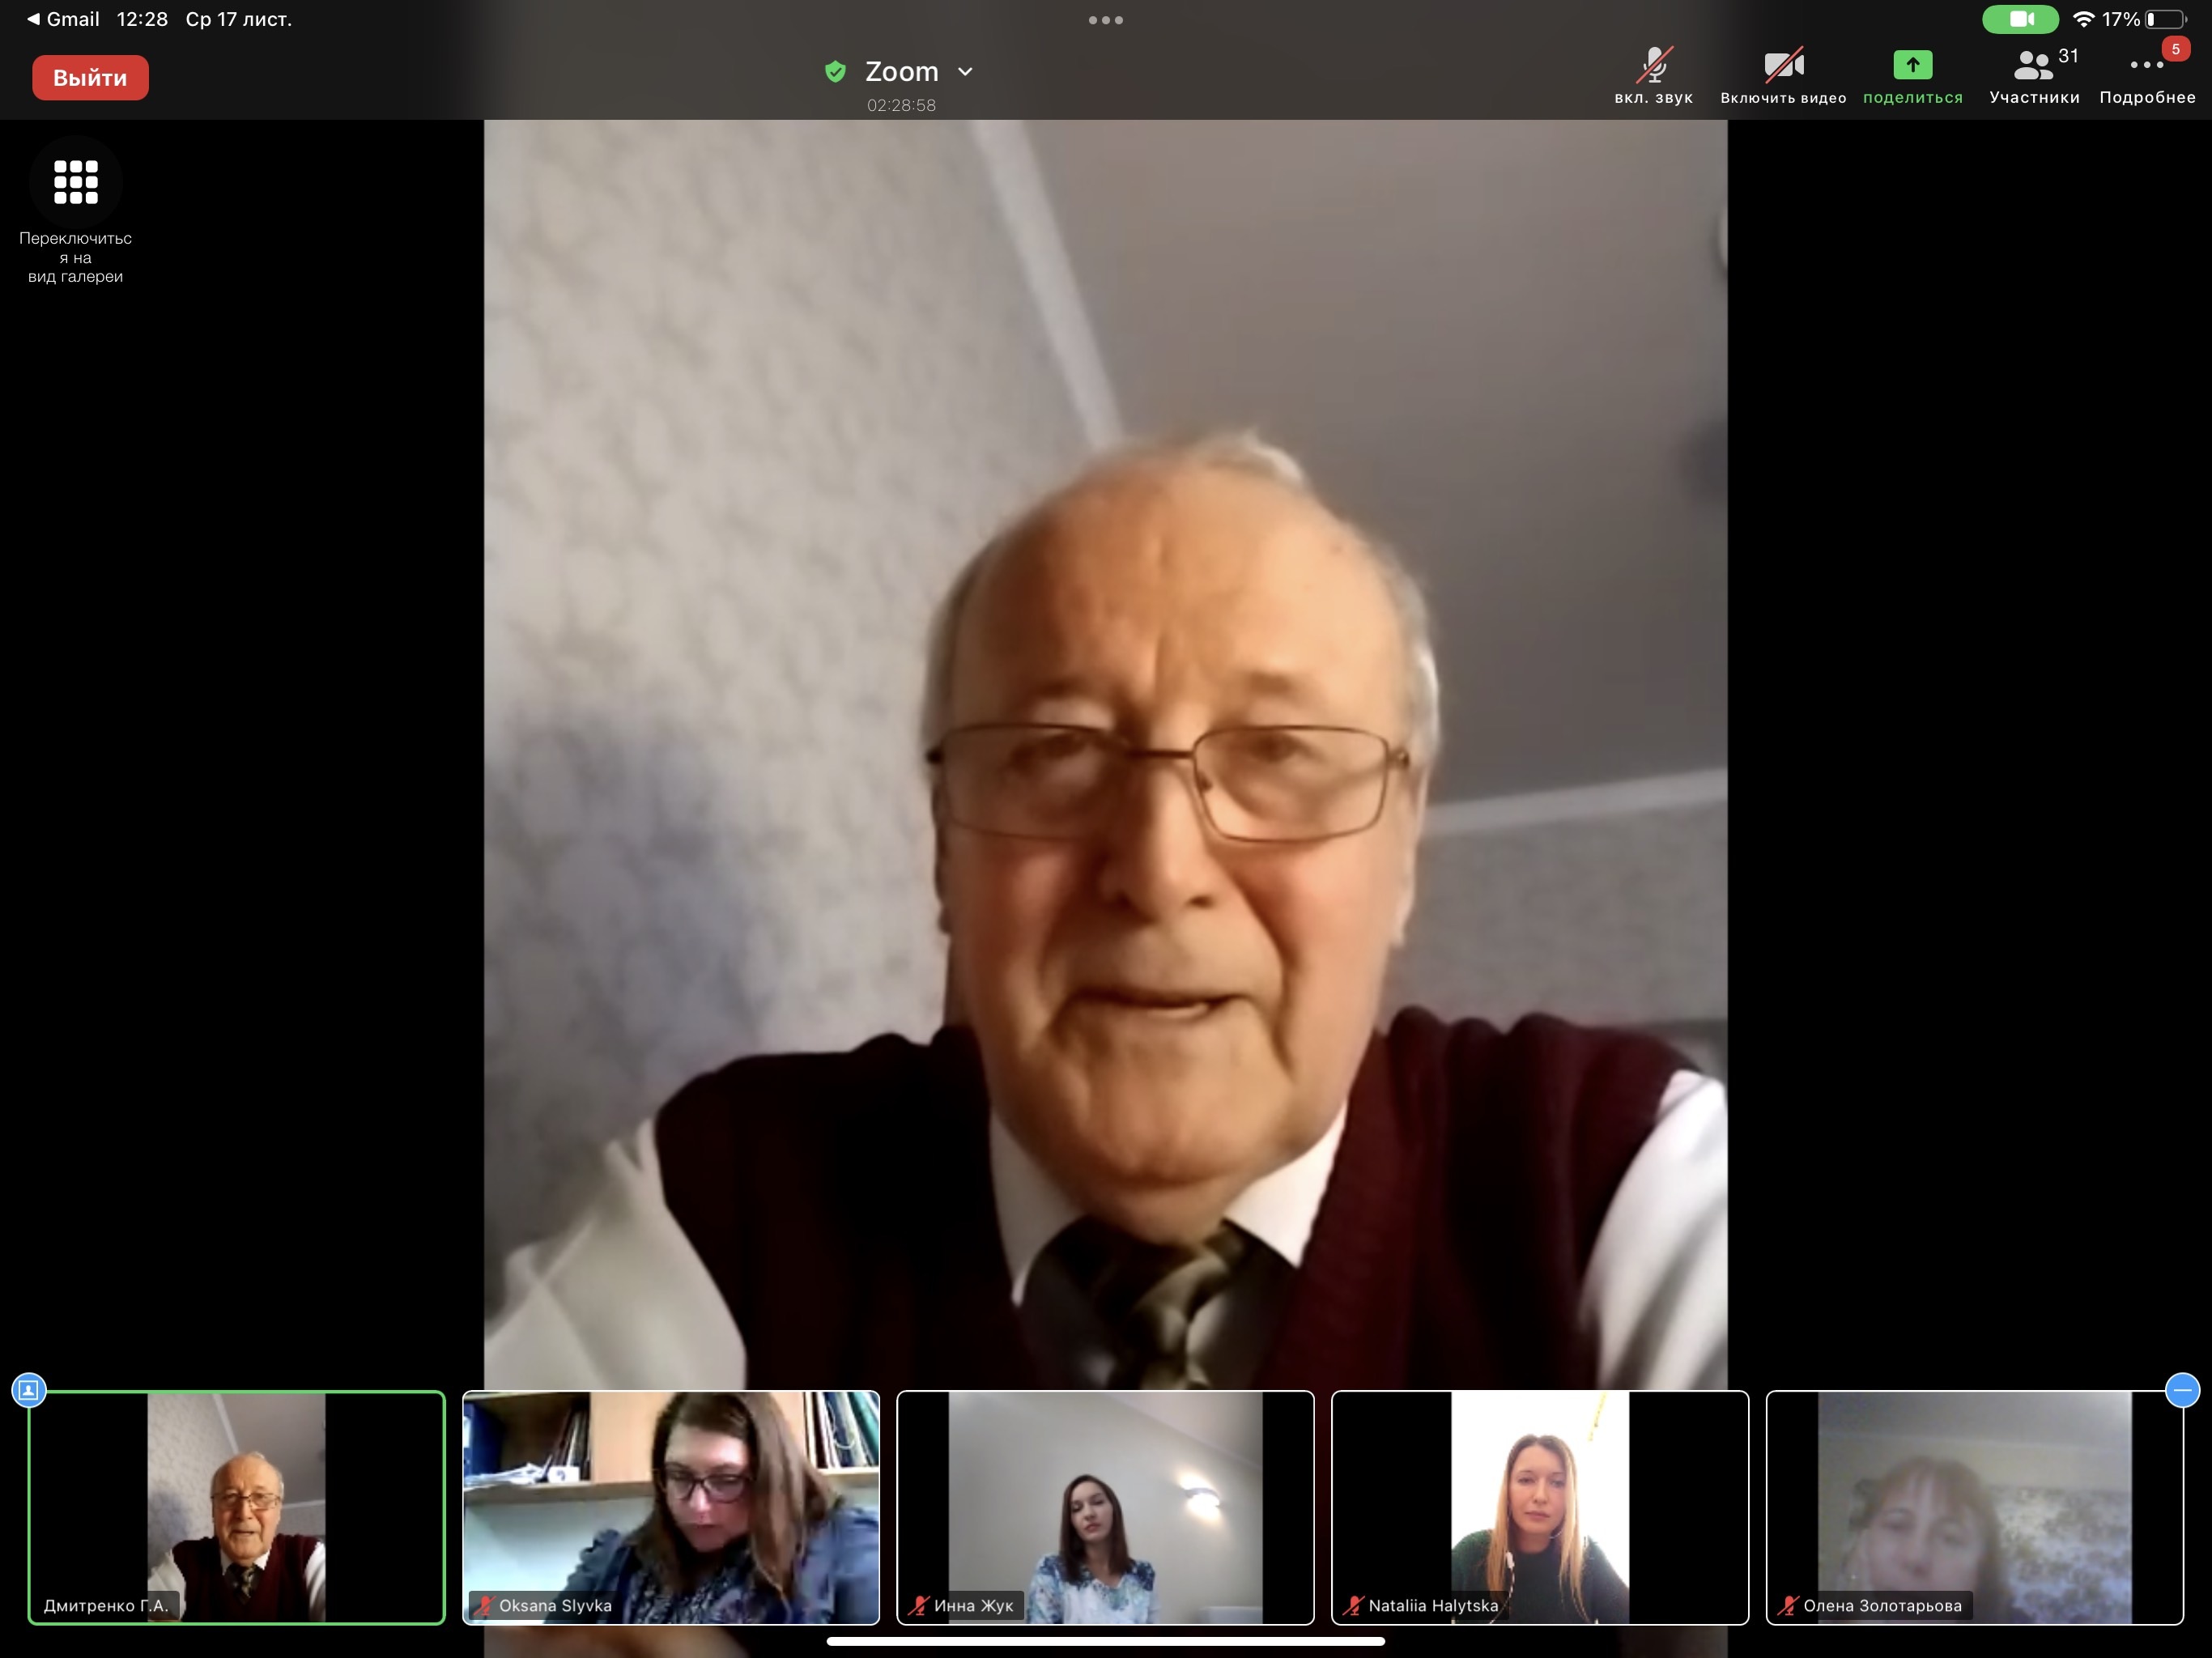Tap the green camera recording status pill
Screen dimensions: 2212x1658
tap(2020, 19)
